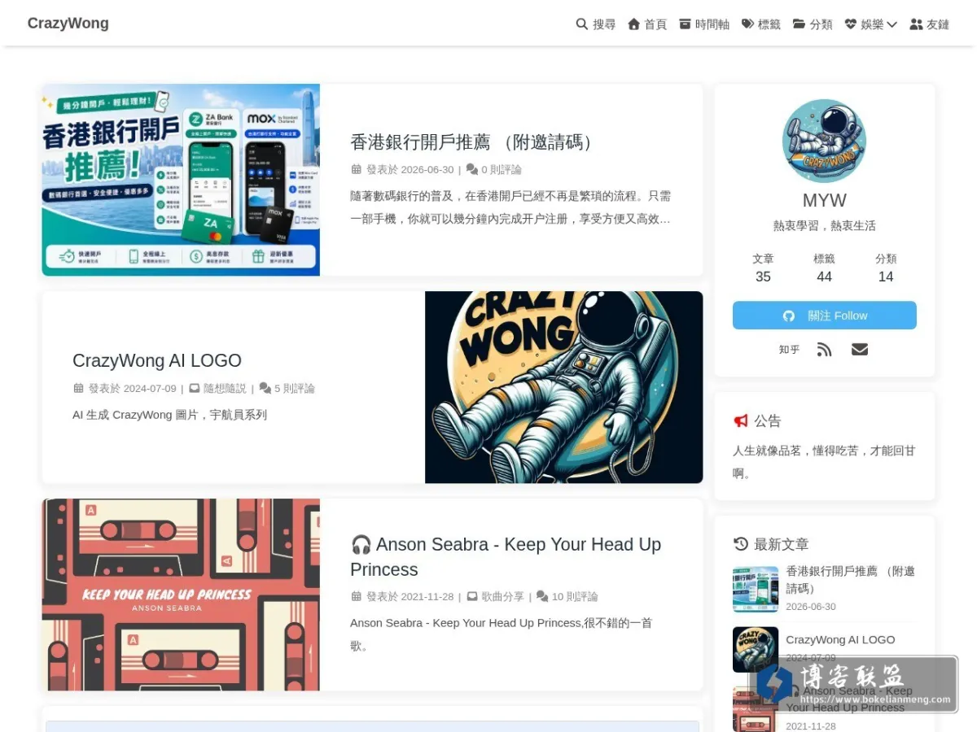Viewport: 977px width, 732px height.
Task: Click the MYW astronaut avatar
Action: [x=824, y=141]
